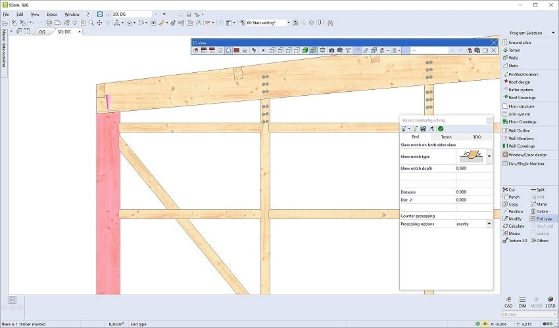Click the Skew notch depth value field
The width and height of the screenshot is (559, 328).
coord(470,169)
